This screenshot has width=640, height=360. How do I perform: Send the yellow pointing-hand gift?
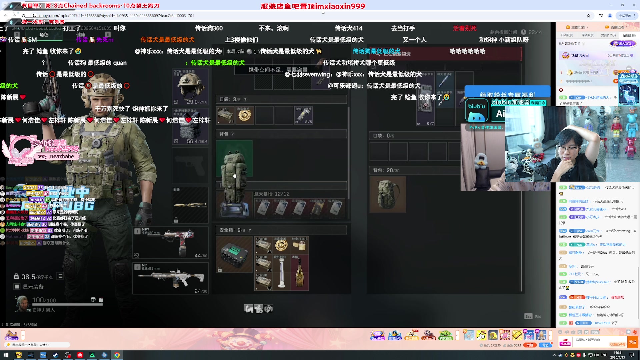point(481,335)
